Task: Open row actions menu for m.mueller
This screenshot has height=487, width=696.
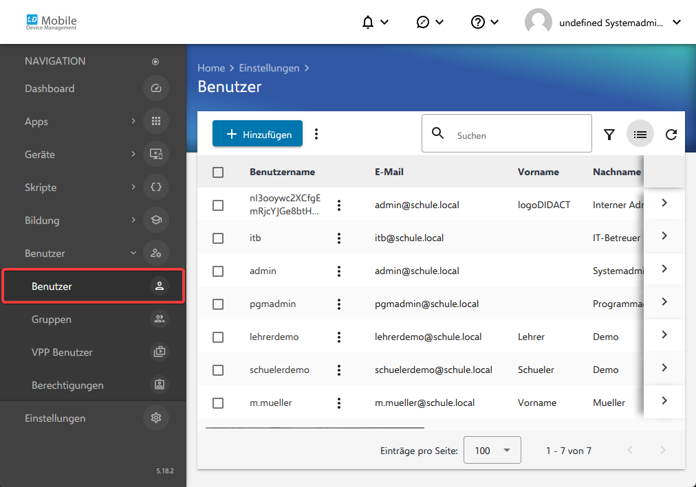Action: pos(339,403)
